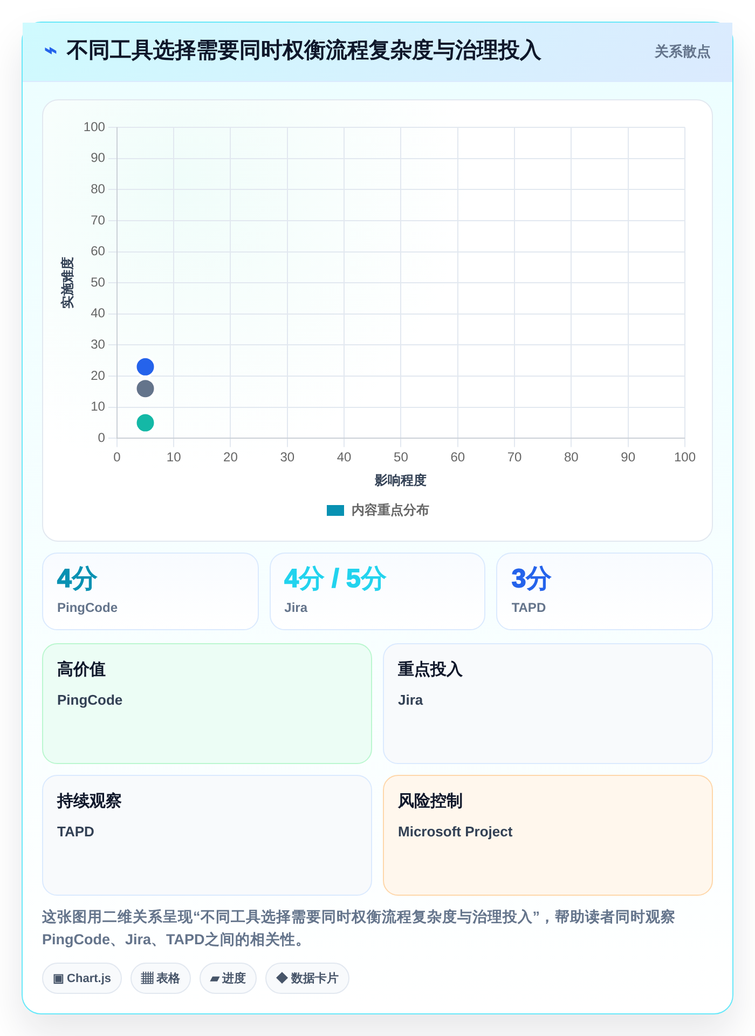Click the 内容重点分布 legend label

(390, 510)
